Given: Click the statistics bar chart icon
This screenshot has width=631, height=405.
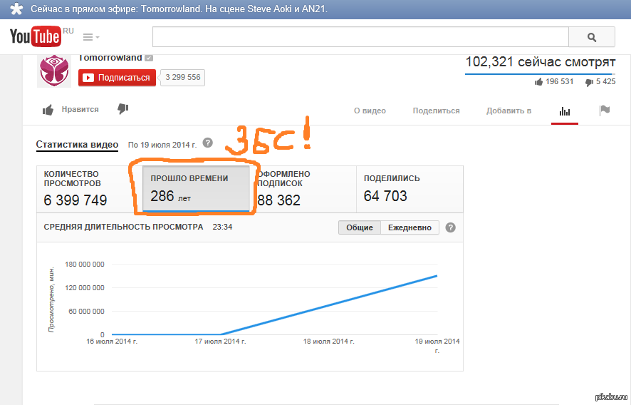Looking at the screenshot, I should pyautogui.click(x=565, y=111).
